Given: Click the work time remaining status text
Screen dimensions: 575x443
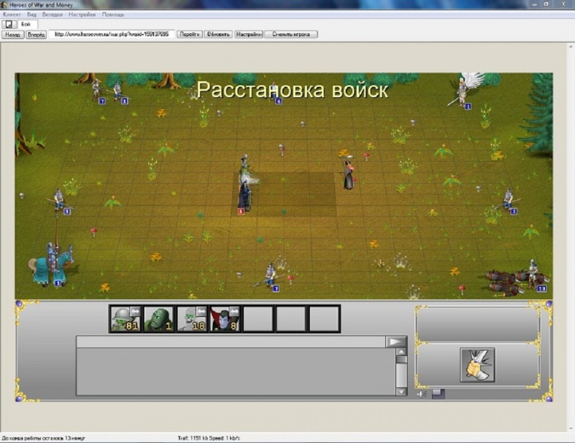Looking at the screenshot, I should point(43,438).
